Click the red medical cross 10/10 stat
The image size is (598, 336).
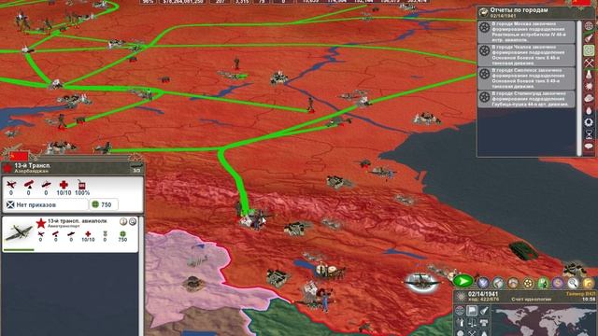[x=64, y=188]
